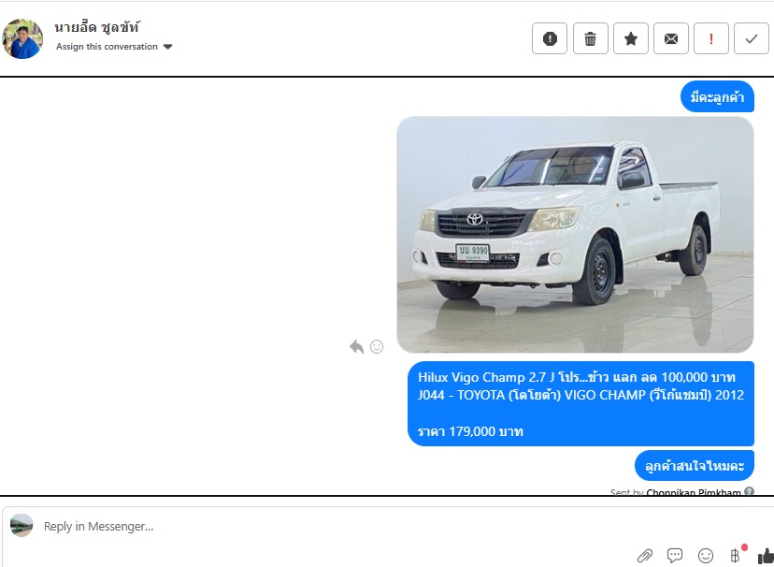774x567 pixels.
Task: Click sender name Chonnikan Pimkham
Action: point(694,492)
